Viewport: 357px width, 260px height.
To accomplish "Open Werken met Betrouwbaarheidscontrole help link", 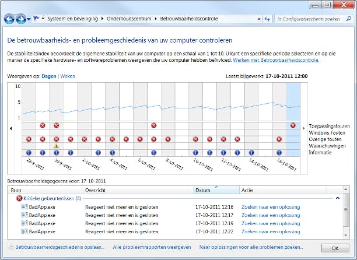I will [x=276, y=60].
